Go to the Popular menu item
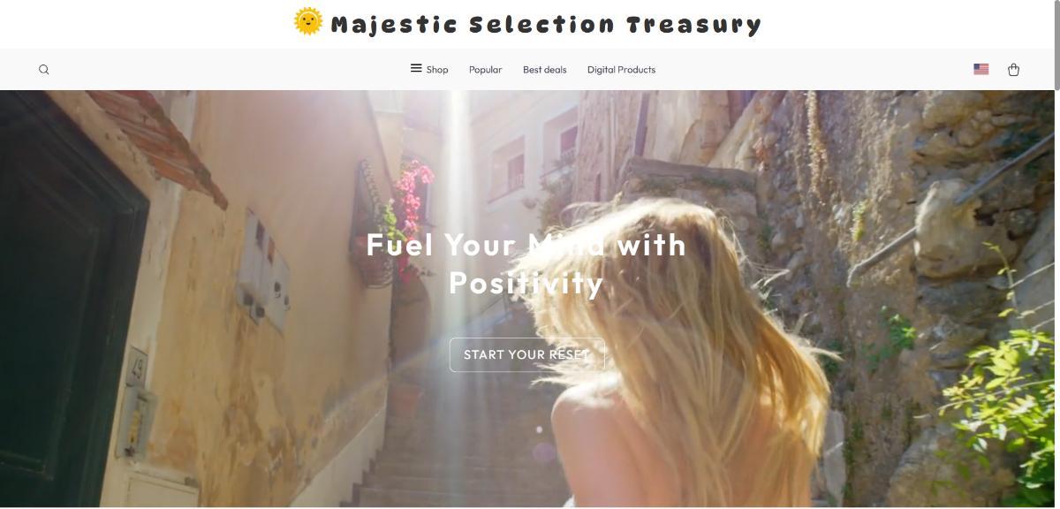The image size is (1060, 509). point(485,70)
